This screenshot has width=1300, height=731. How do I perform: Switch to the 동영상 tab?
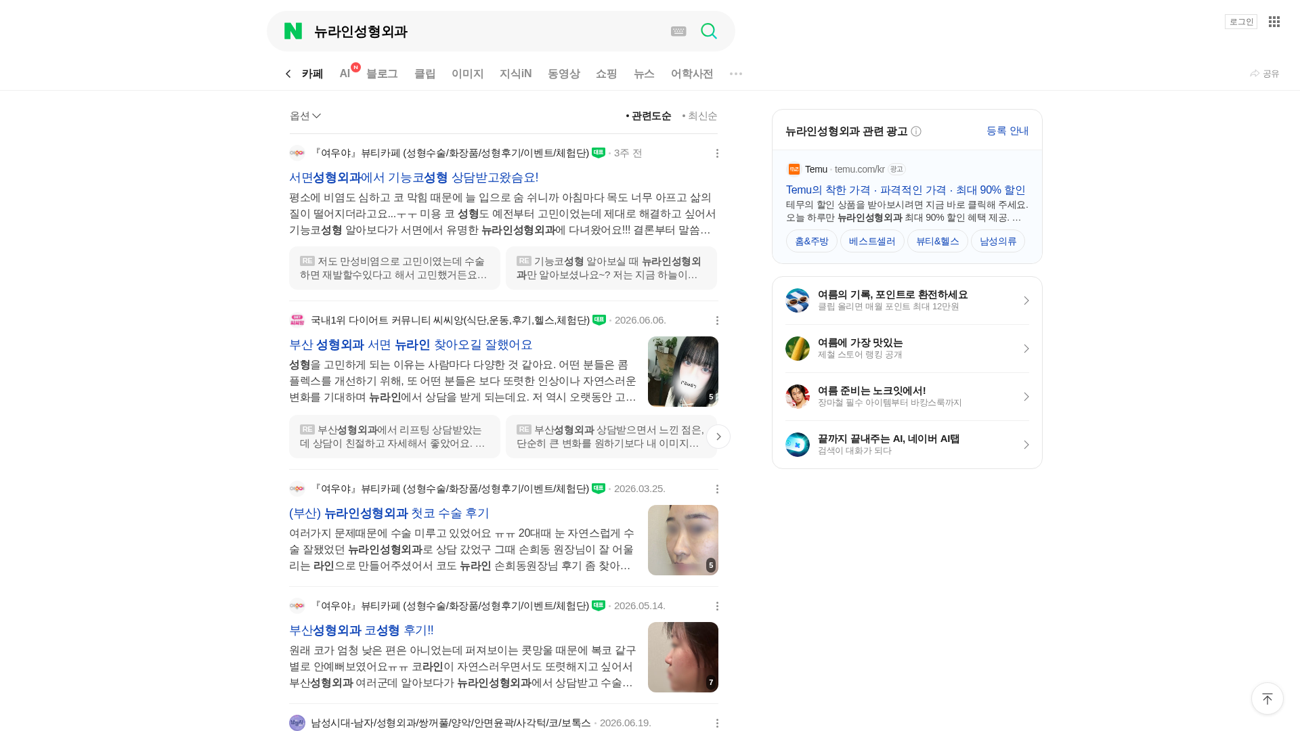[x=563, y=74]
